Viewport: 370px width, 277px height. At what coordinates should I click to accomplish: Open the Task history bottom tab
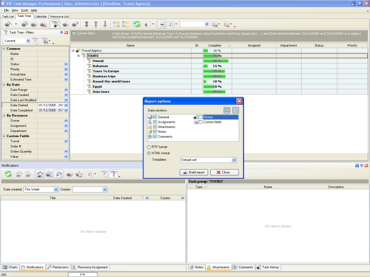[x=268, y=267]
